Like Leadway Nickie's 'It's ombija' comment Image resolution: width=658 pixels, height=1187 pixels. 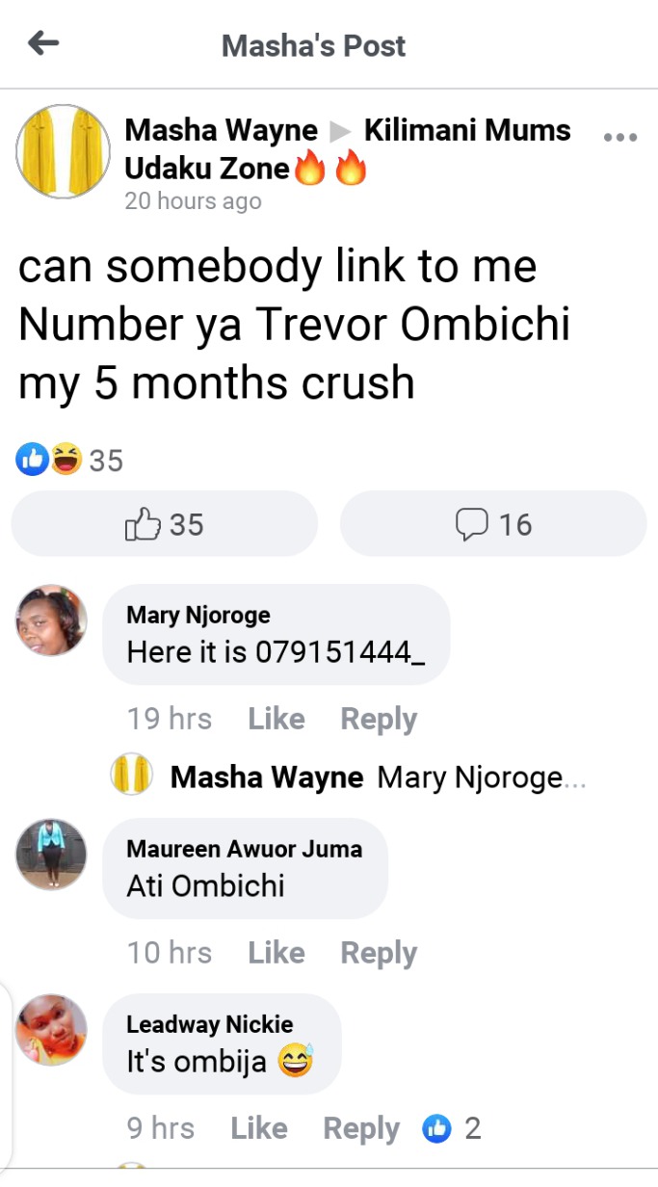pos(259,1128)
